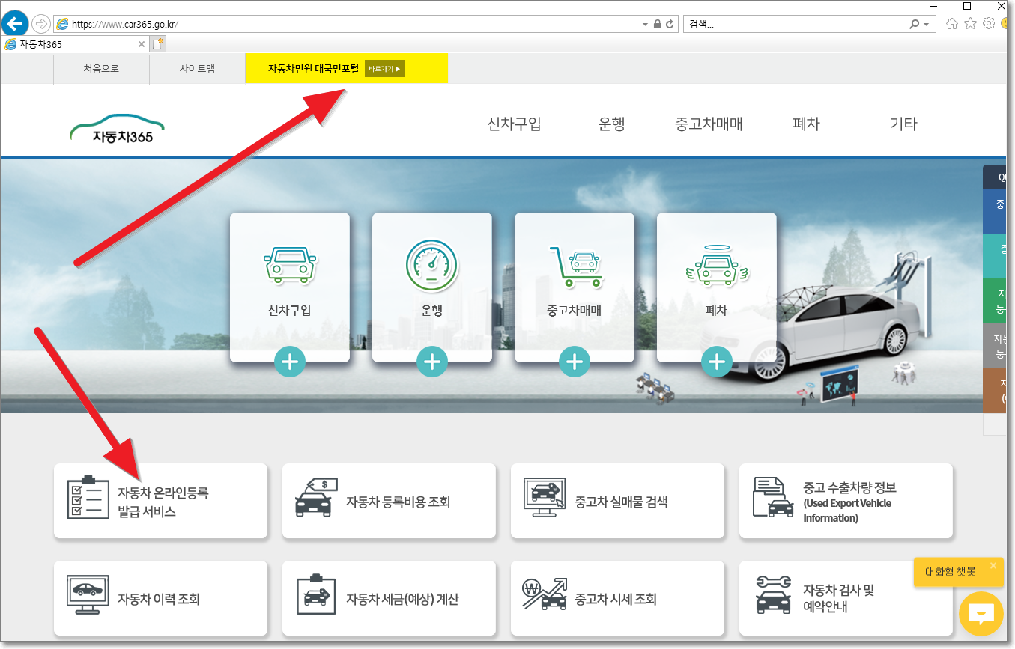The height and width of the screenshot is (649, 1015).
Task: Click the magnifier search icon
Action: coord(914,24)
